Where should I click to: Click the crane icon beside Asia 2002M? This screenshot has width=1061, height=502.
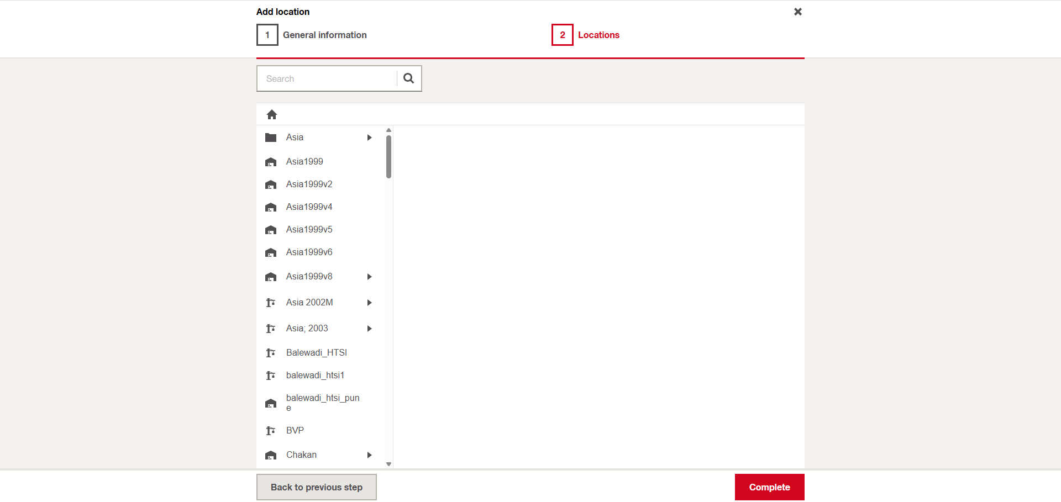(271, 303)
